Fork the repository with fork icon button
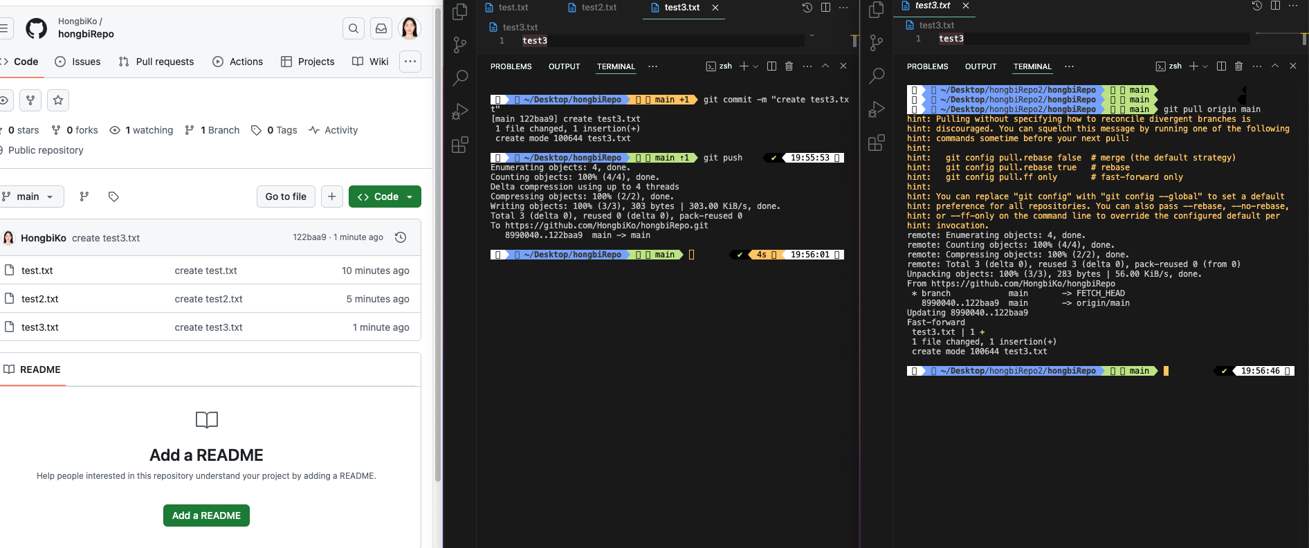1309x548 pixels. [30, 100]
